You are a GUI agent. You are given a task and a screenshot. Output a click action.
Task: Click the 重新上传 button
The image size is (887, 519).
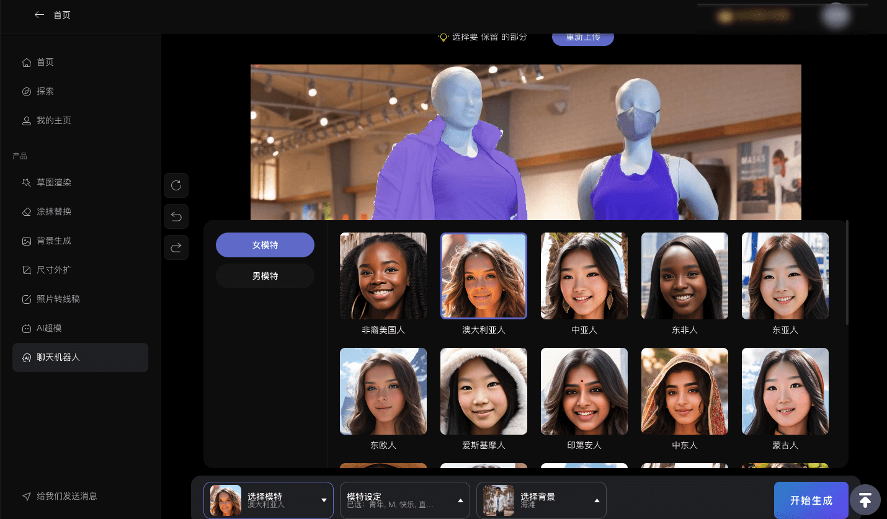[x=583, y=37]
